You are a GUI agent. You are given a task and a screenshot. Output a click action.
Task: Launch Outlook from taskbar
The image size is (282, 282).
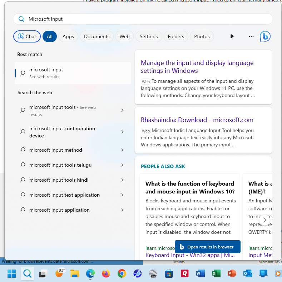pyautogui.click(x=247, y=273)
